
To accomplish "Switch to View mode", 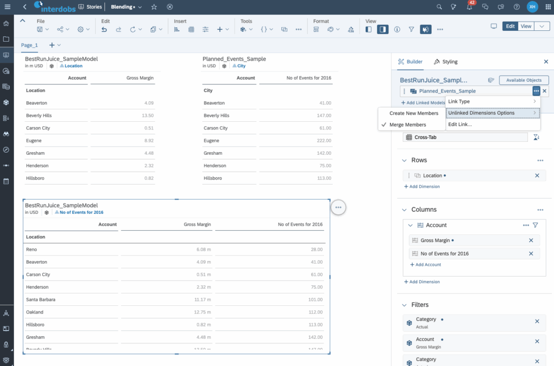I will (x=526, y=26).
